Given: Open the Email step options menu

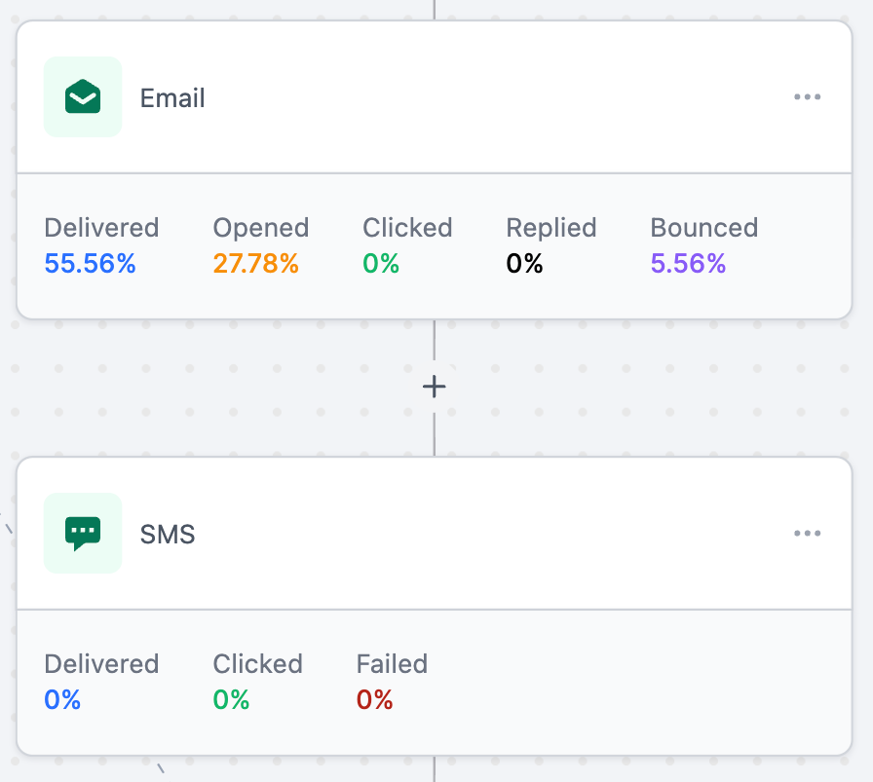Looking at the screenshot, I should click(x=807, y=96).
